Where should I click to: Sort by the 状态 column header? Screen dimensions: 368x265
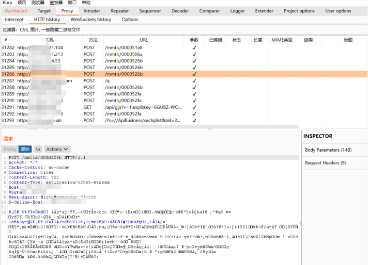pos(236,40)
